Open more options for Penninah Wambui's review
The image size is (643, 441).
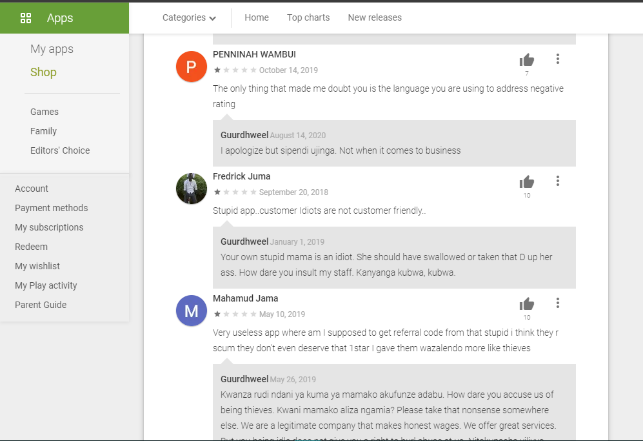point(558,59)
